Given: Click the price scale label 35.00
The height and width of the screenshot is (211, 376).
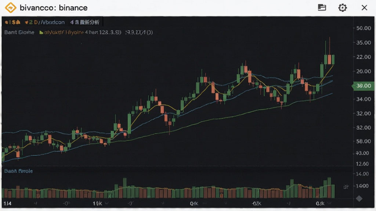Looking at the screenshot, I should point(364,42).
